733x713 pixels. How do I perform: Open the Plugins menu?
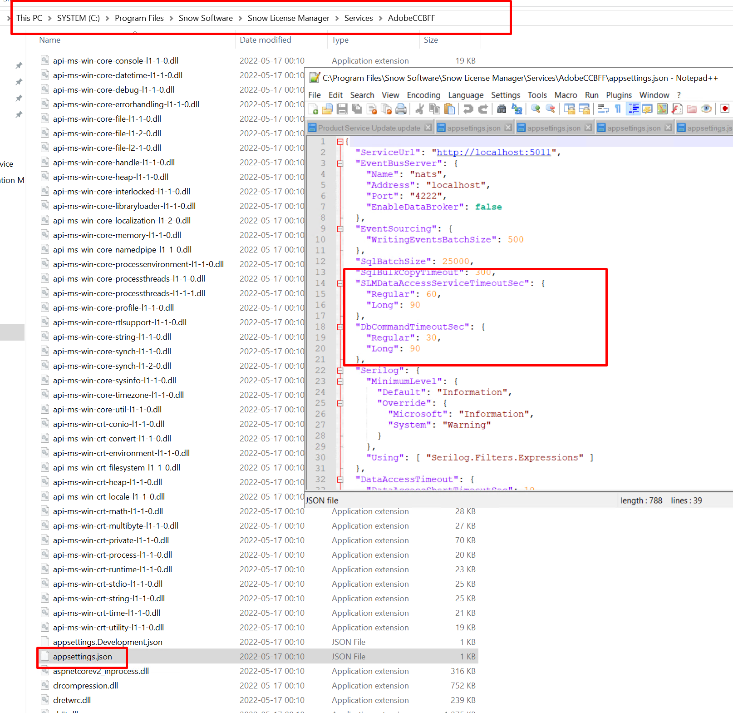[x=619, y=95]
